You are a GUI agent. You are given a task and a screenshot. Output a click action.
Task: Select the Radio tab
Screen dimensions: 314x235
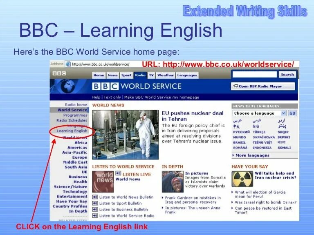coord(140,75)
